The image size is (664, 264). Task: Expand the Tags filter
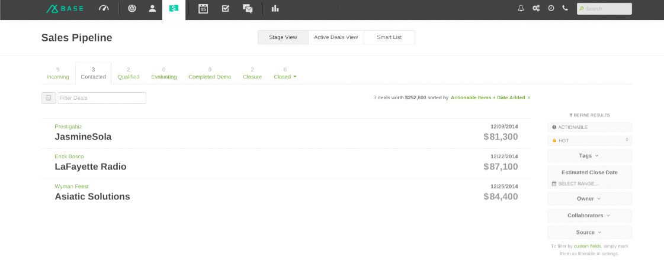[589, 156]
